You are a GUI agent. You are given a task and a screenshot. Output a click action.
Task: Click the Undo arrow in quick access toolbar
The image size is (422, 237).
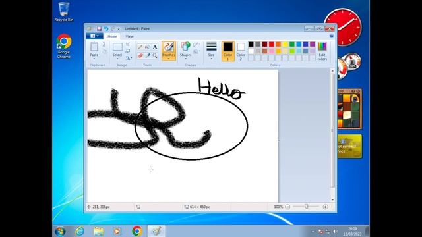[x=106, y=29]
